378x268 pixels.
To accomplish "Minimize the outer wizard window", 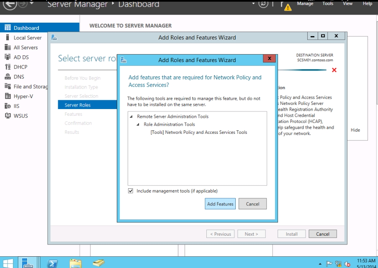I will 312,36.
